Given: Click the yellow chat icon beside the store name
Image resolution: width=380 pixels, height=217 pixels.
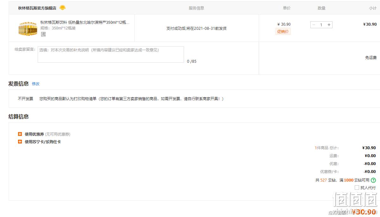Looking at the screenshot, I should point(63,8).
